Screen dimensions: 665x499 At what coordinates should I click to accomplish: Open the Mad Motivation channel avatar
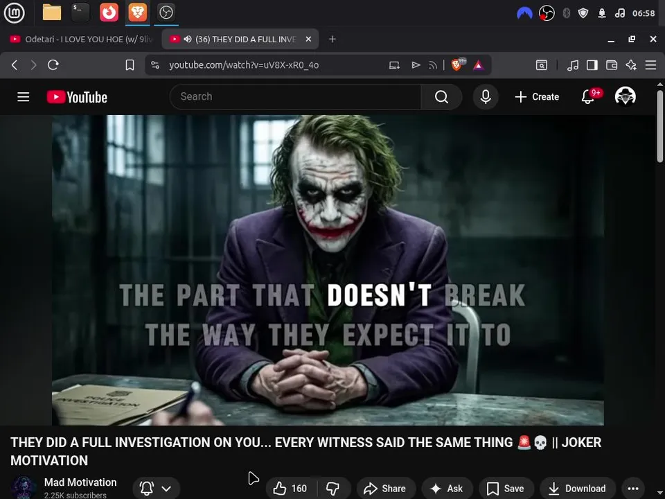pyautogui.click(x=24, y=487)
